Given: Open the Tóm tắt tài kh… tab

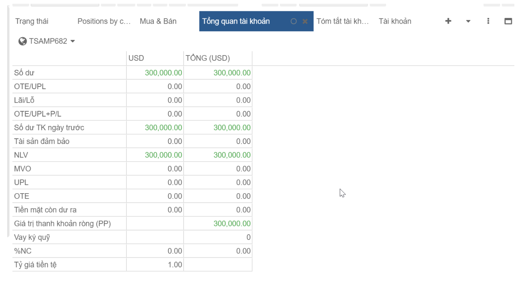Looking at the screenshot, I should click(x=342, y=21).
